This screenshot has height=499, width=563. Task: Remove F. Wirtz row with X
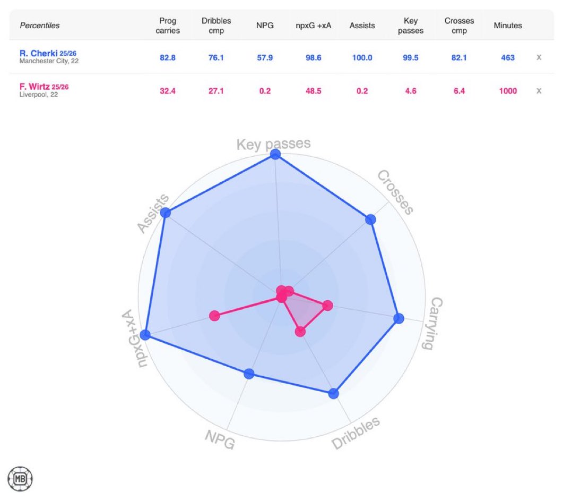click(x=539, y=91)
